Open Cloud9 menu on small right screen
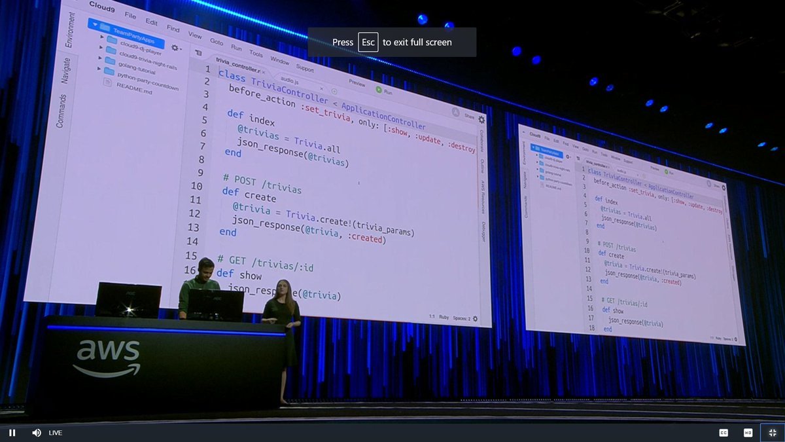The image size is (785, 442). (x=536, y=135)
